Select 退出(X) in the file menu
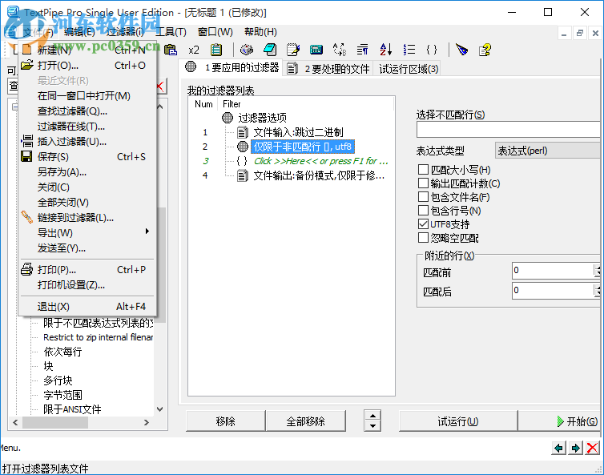 (x=87, y=307)
